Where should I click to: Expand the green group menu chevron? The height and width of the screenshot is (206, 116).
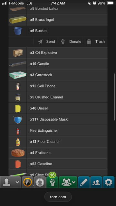74,182
